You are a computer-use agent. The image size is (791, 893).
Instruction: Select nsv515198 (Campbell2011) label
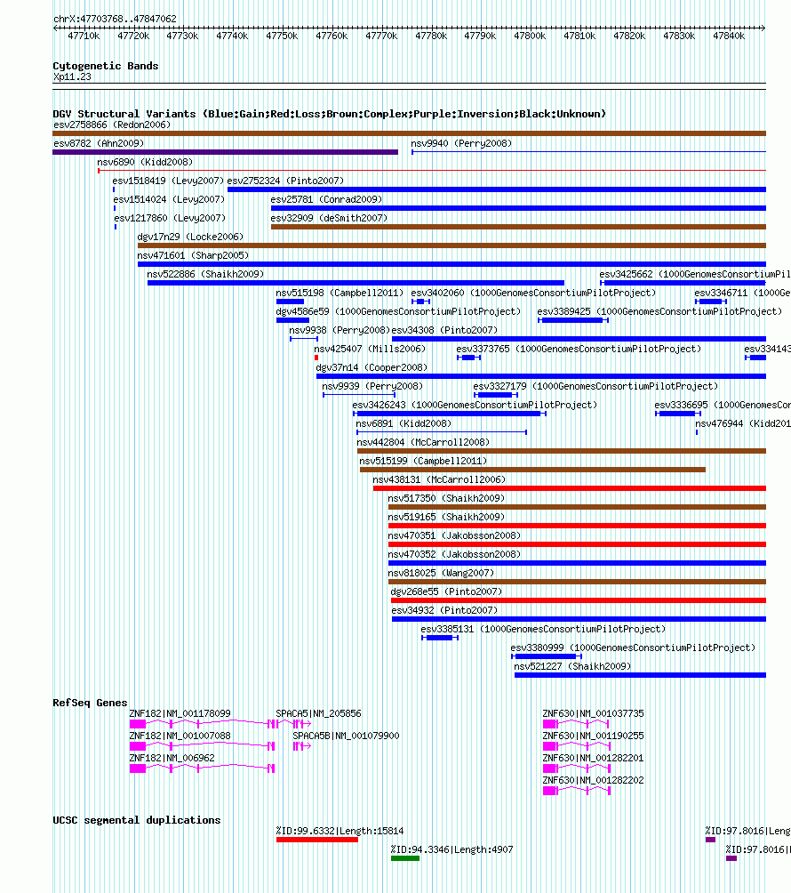click(x=340, y=293)
